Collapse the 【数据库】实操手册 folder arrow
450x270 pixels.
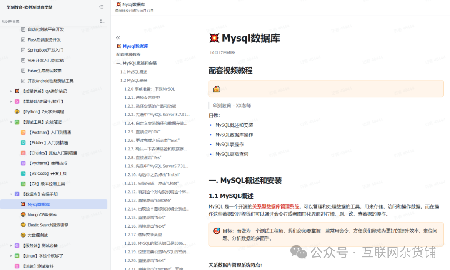[11, 194]
